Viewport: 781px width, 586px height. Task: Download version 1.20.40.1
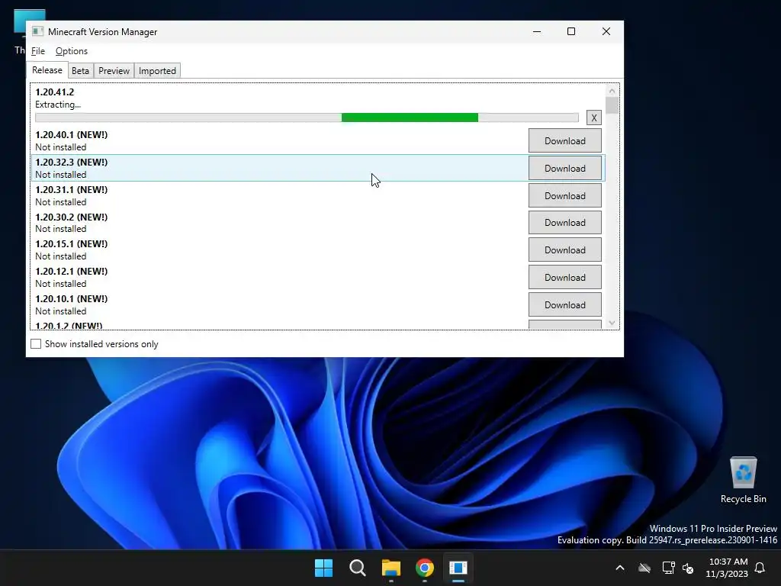click(x=565, y=141)
